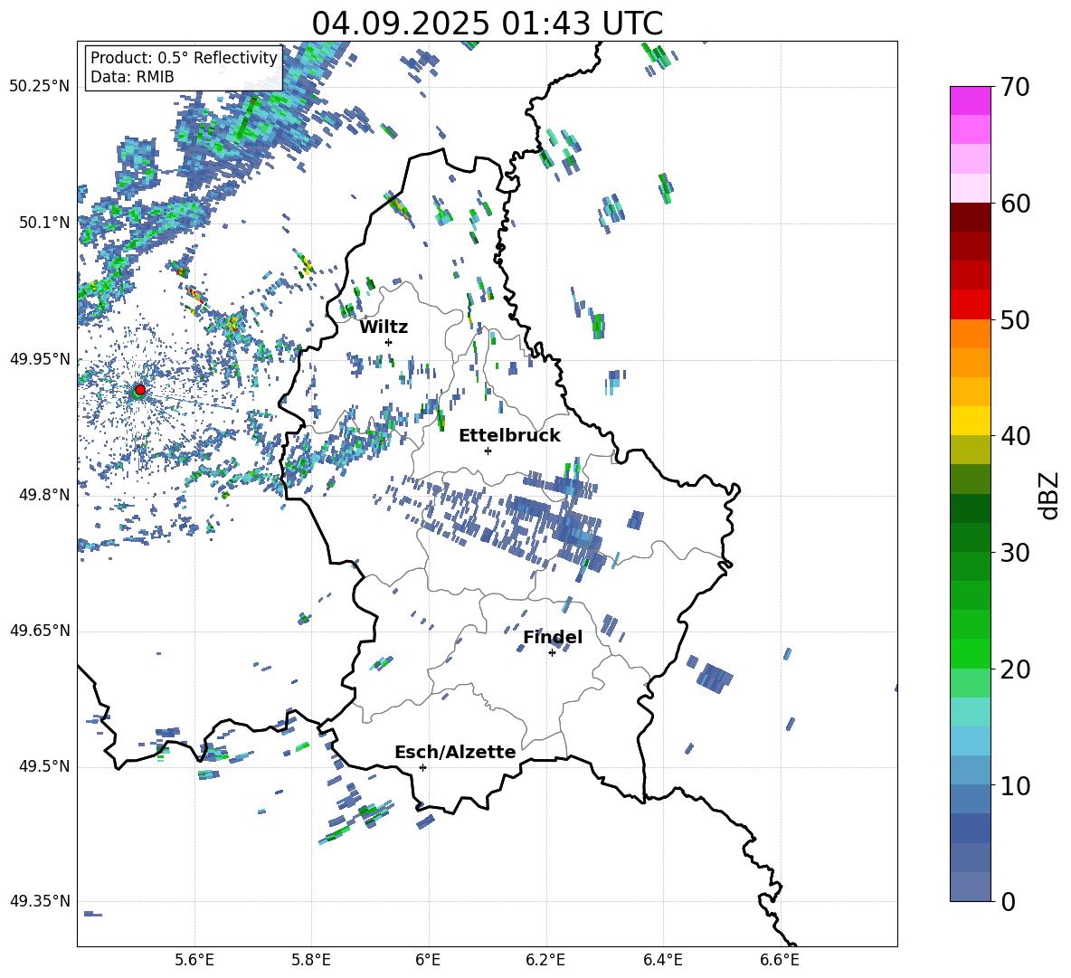Click the 49.8°N latitude label
1071x978 pixels.
click(43, 495)
